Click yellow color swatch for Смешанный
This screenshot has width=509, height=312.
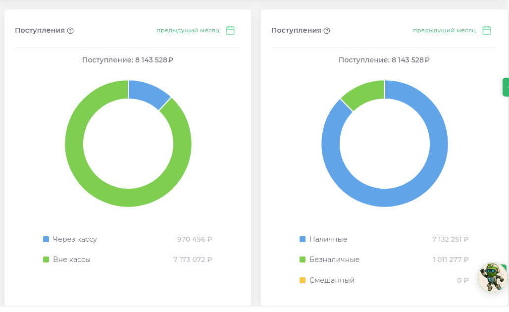[303, 280]
